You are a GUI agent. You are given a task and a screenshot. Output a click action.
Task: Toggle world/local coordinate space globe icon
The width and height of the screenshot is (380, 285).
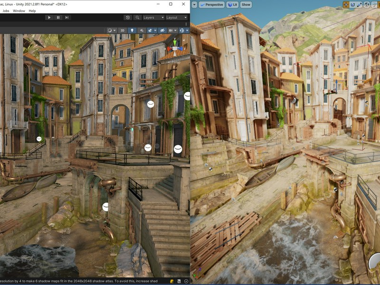[x=367, y=5]
